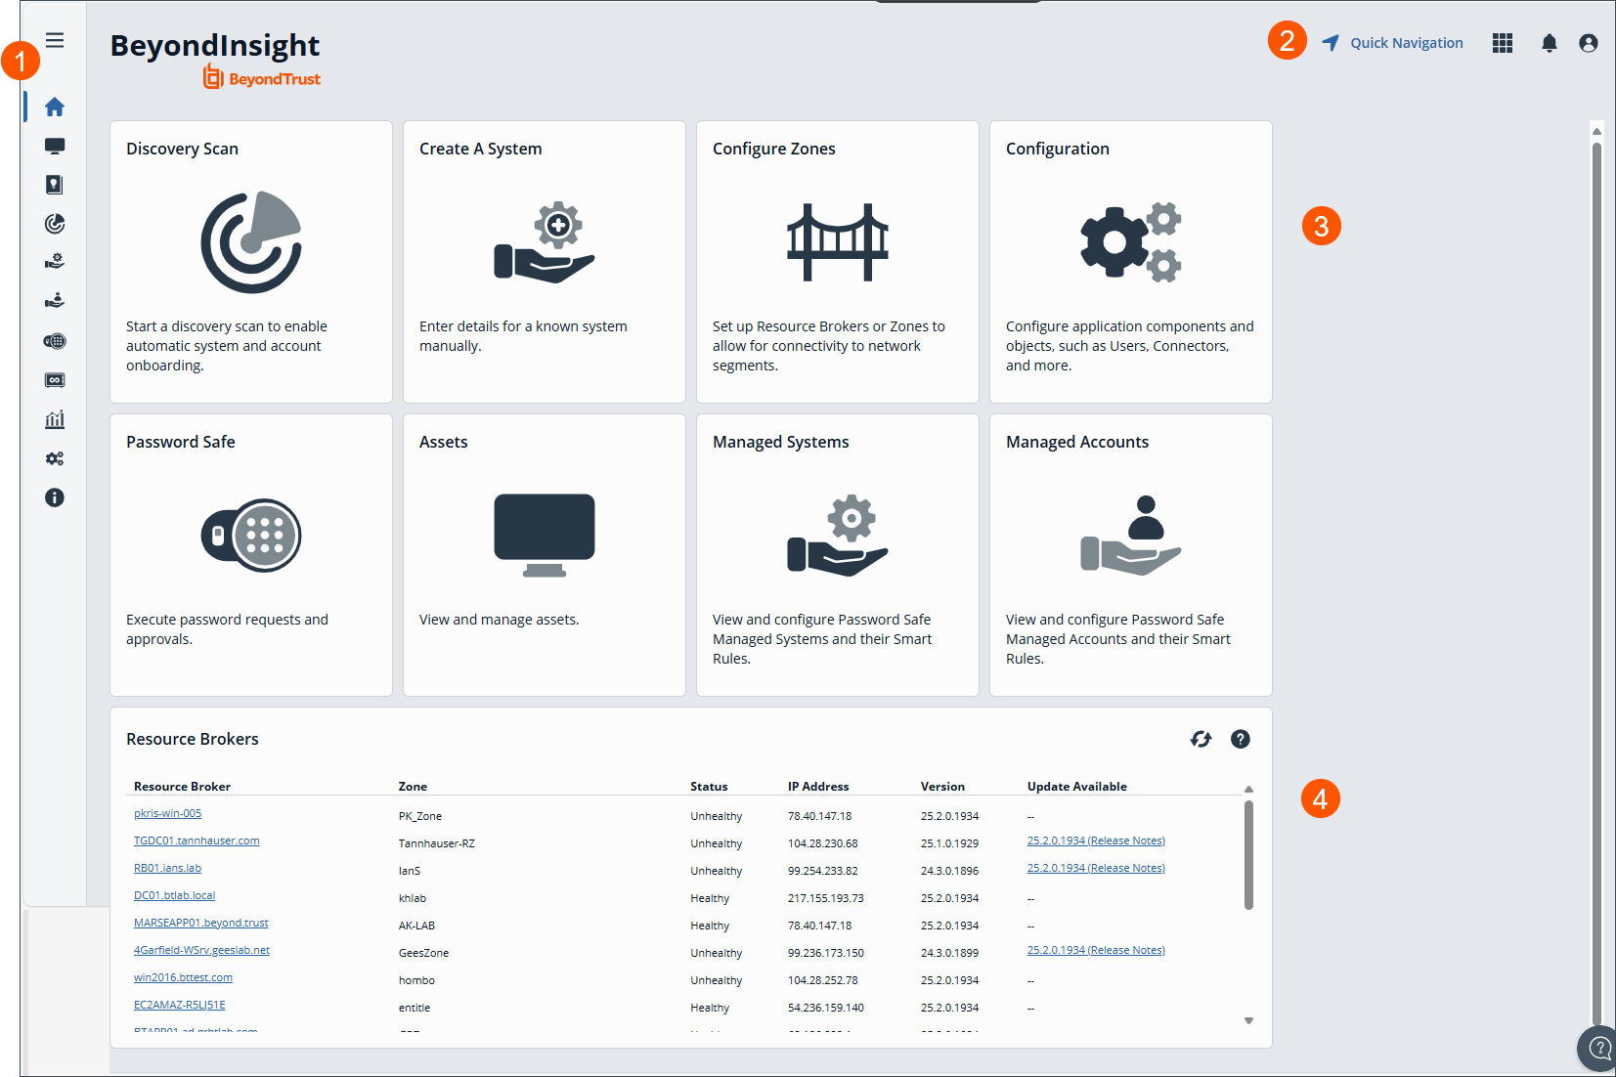Open Release Notes link in the IanS row

pos(1096,868)
